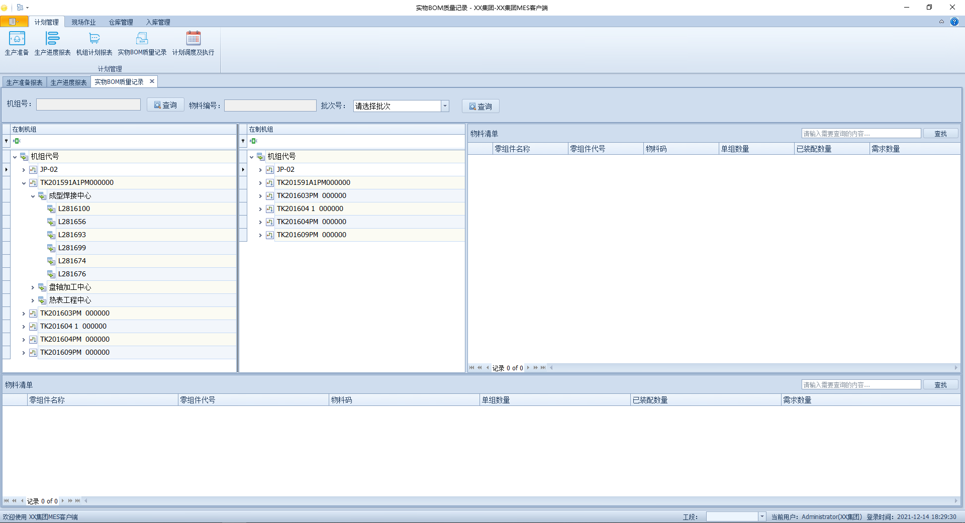Switch to the 入库管理 ribbon tab
965x523 pixels.
[x=158, y=22]
